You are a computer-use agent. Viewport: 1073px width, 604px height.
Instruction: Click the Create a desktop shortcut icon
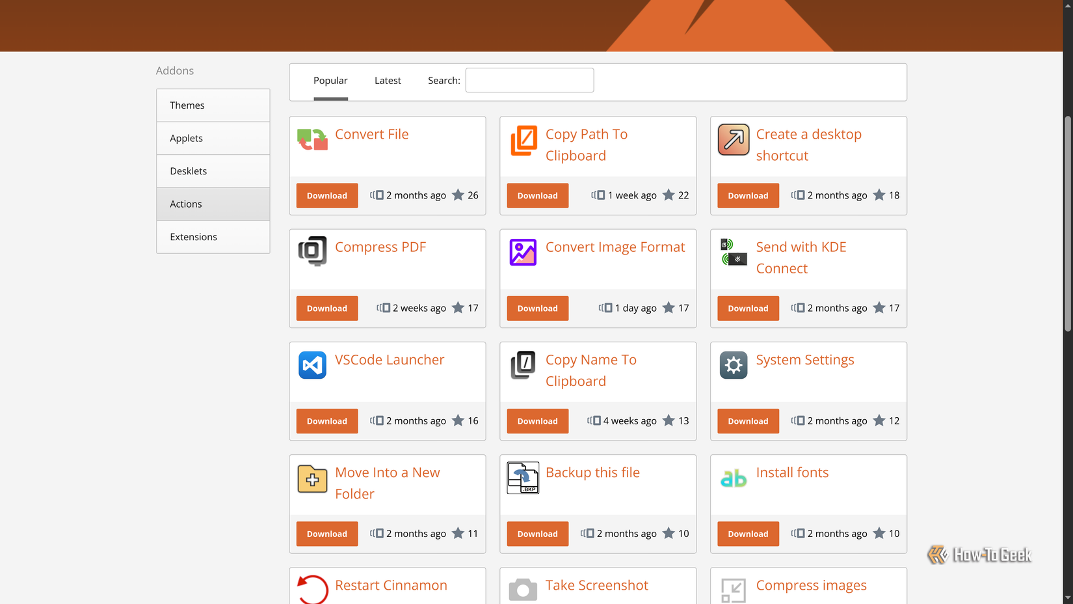click(x=734, y=139)
